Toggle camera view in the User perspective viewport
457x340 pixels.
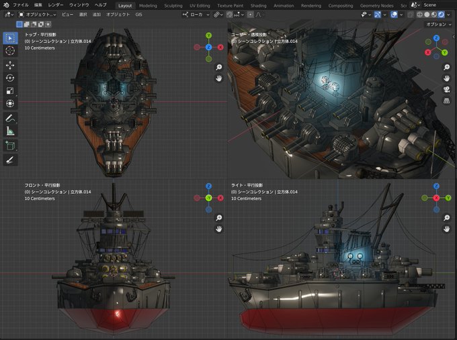click(446, 90)
